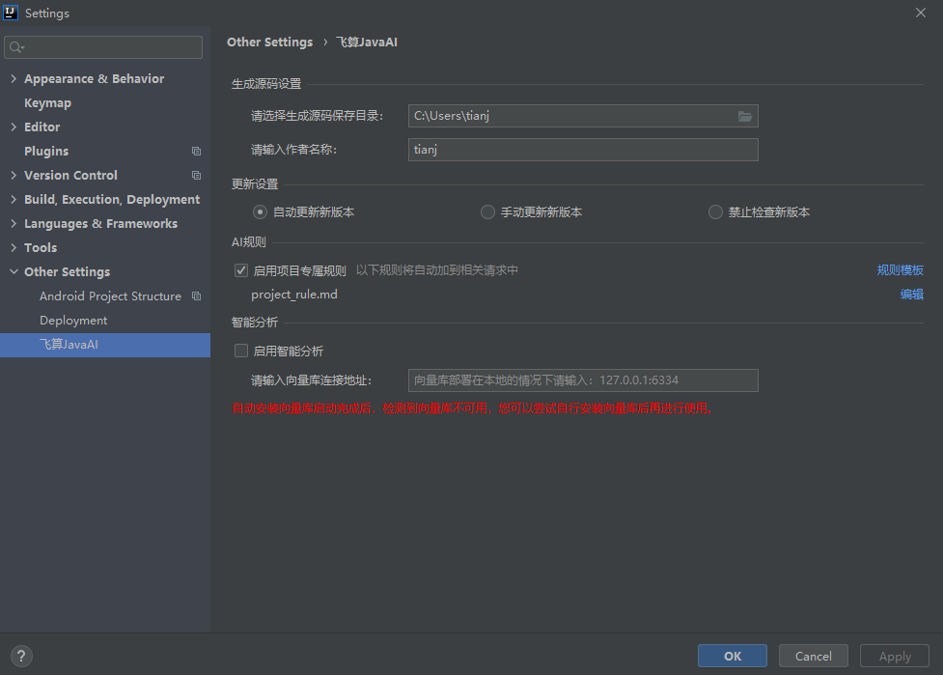The height and width of the screenshot is (675, 943).
Task: Click the OK button
Action: click(x=733, y=656)
